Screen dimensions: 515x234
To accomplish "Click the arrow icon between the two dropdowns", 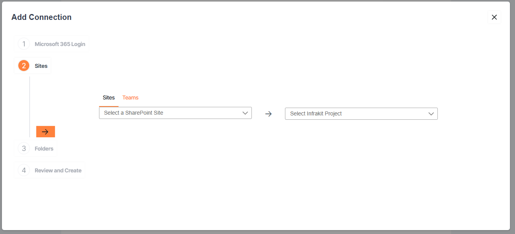I will pyautogui.click(x=268, y=114).
